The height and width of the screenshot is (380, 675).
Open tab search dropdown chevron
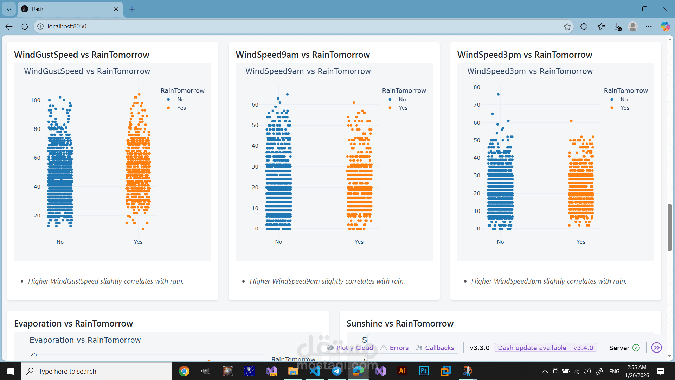[x=9, y=9]
